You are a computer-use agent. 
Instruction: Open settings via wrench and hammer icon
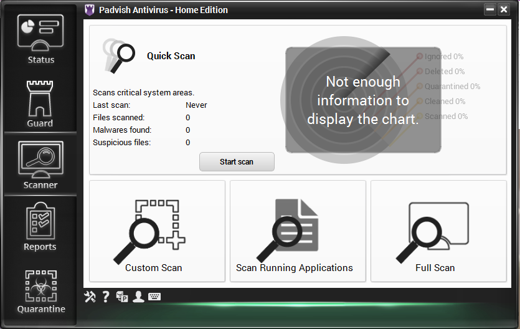(x=90, y=297)
